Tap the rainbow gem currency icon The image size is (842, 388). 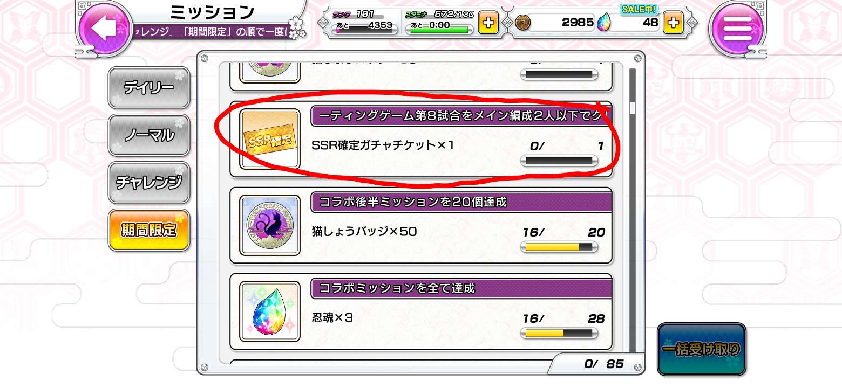click(604, 23)
